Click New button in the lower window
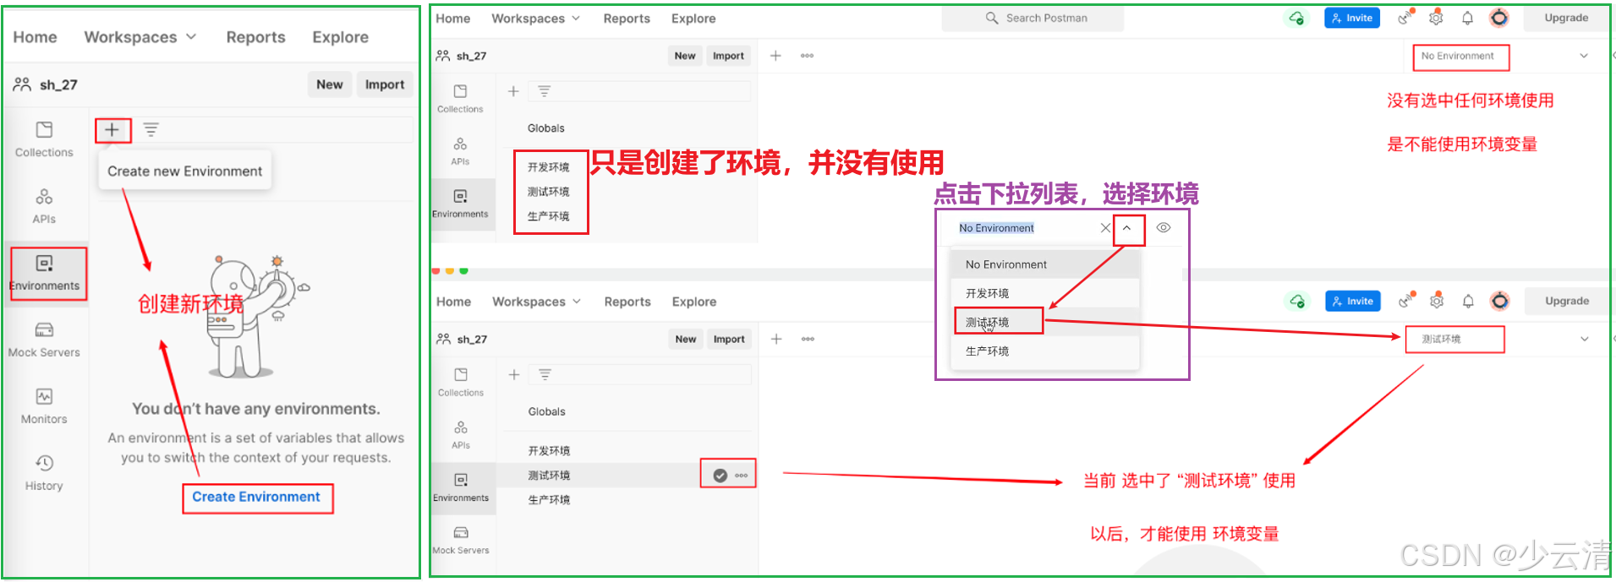Screen dimensions: 1616x582 click(686, 340)
